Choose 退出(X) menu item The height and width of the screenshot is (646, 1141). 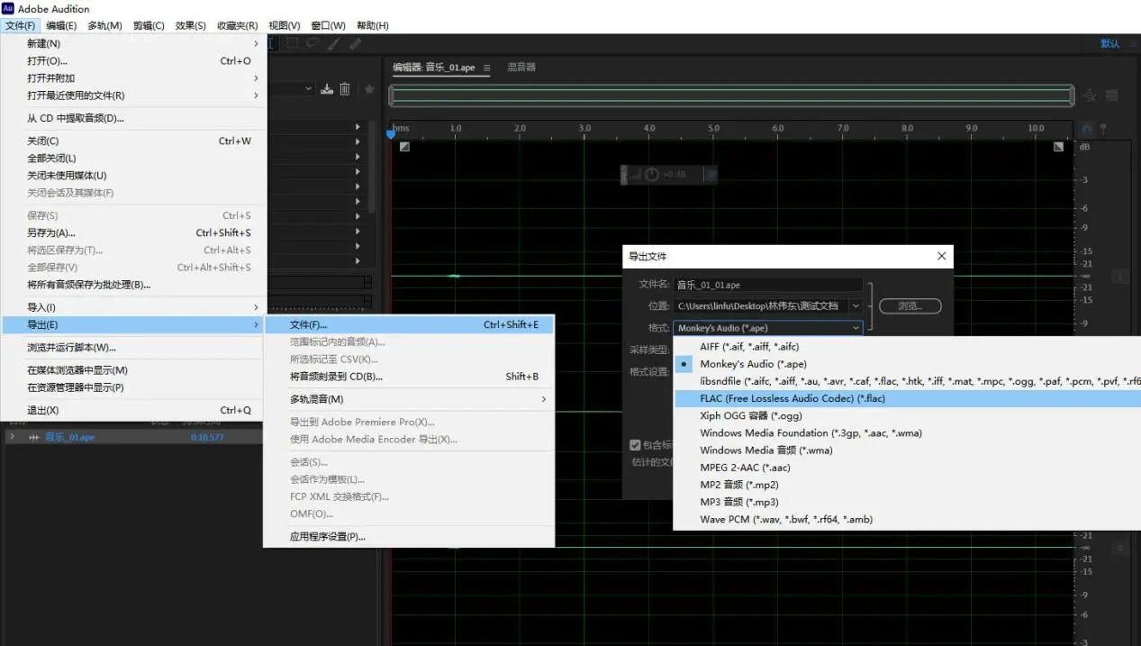(133, 410)
